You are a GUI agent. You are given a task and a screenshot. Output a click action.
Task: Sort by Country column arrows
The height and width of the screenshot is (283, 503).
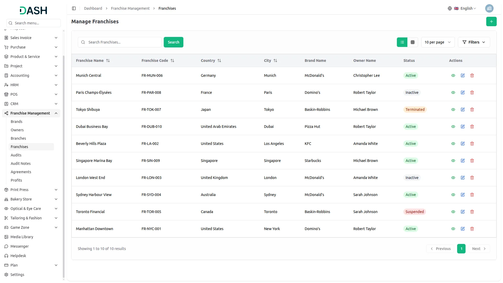(219, 61)
